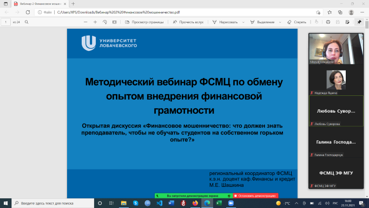This screenshot has height=208, width=369.
Task: Expand Выделение highlight color arrow
Action: [280, 22]
